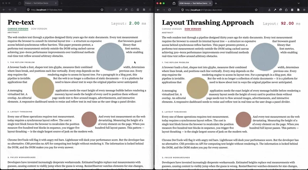Go forward in the left Pretext window

[x=9, y=10]
